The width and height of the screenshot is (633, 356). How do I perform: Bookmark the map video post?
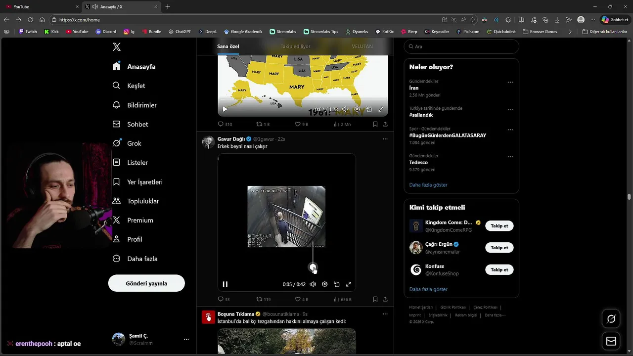click(375, 124)
